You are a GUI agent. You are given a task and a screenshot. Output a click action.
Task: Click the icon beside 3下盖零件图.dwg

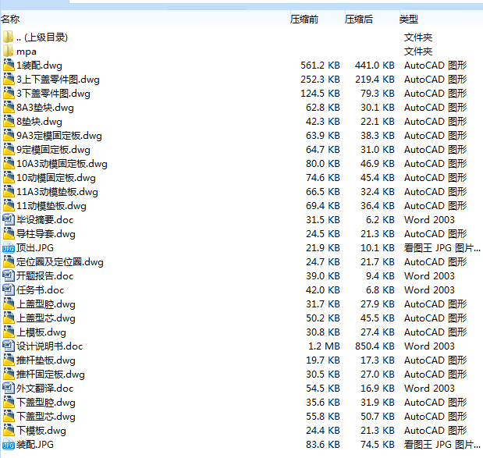click(9, 94)
